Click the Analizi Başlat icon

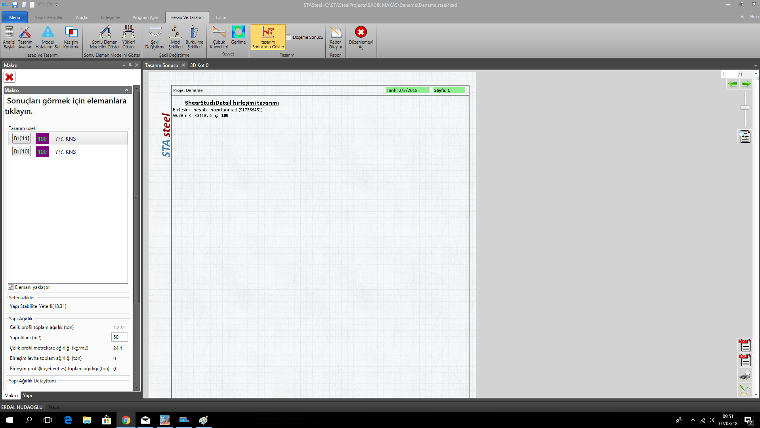click(9, 37)
